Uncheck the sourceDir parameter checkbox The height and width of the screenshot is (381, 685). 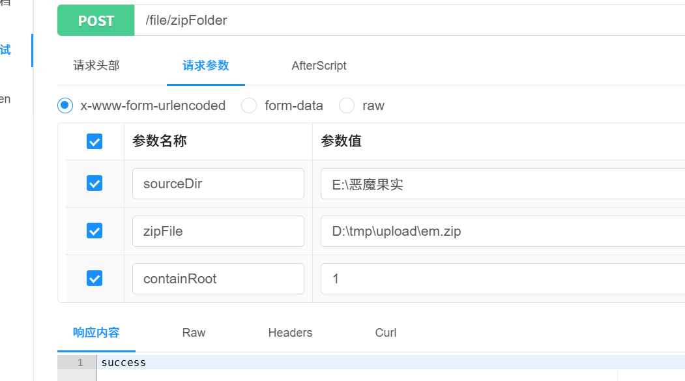click(95, 183)
